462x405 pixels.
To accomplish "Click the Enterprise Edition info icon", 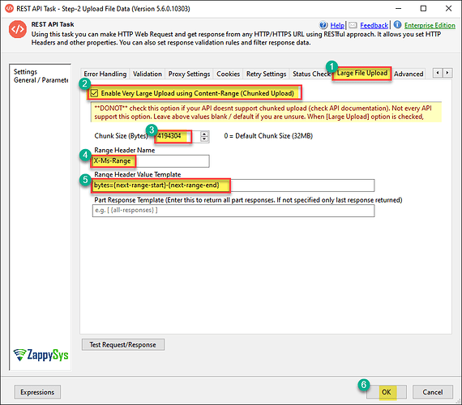I will [x=397, y=25].
